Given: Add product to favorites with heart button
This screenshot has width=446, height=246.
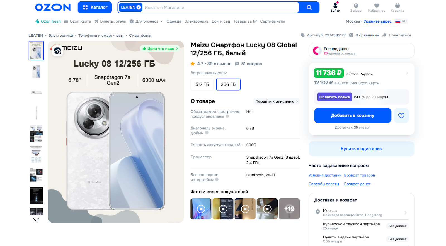Looking at the screenshot, I should pos(401,116).
